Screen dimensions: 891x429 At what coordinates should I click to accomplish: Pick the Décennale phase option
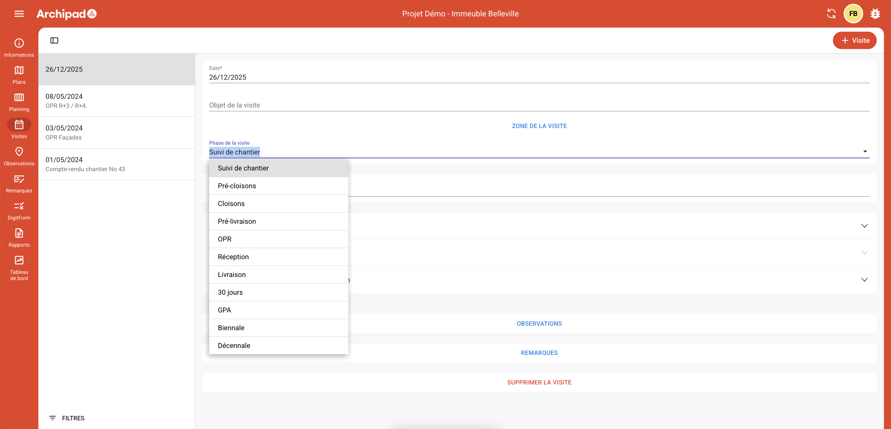click(234, 345)
